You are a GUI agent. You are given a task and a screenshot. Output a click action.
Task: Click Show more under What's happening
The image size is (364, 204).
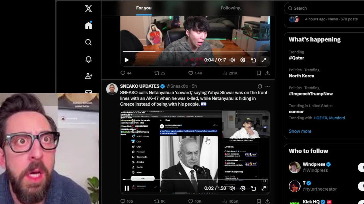click(300, 131)
